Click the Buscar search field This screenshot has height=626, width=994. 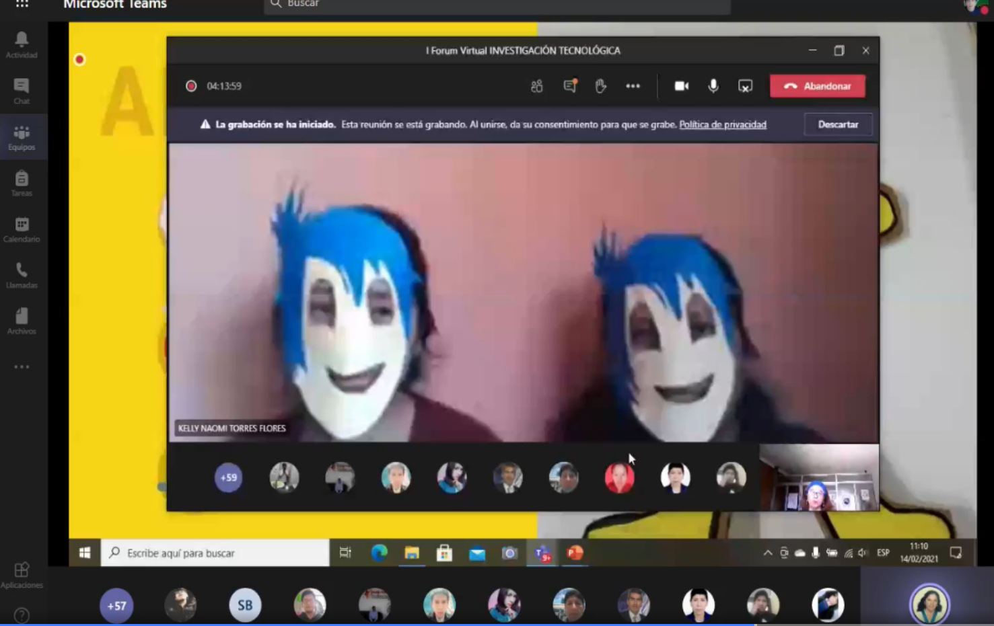(x=497, y=5)
